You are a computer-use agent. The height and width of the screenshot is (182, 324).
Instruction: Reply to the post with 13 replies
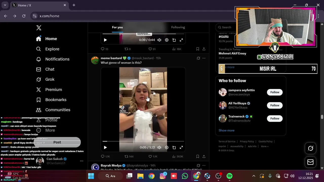click(x=104, y=49)
